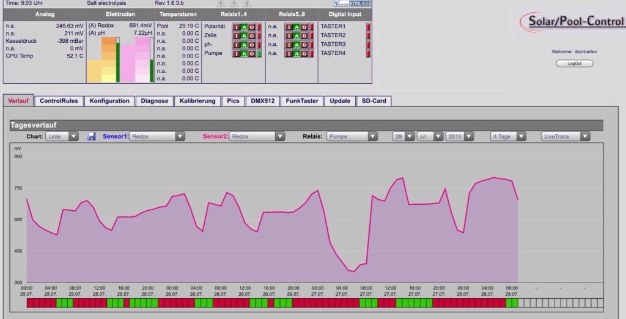The width and height of the screenshot is (626, 319).
Task: Click the green Pumpe relay status indicator
Action: pyautogui.click(x=259, y=54)
